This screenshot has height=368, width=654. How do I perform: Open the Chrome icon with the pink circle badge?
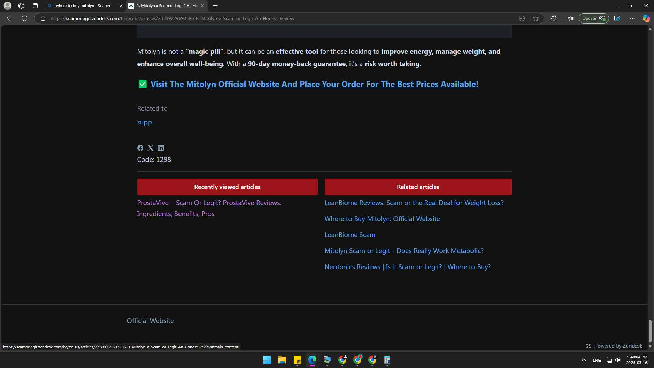pyautogui.click(x=357, y=360)
